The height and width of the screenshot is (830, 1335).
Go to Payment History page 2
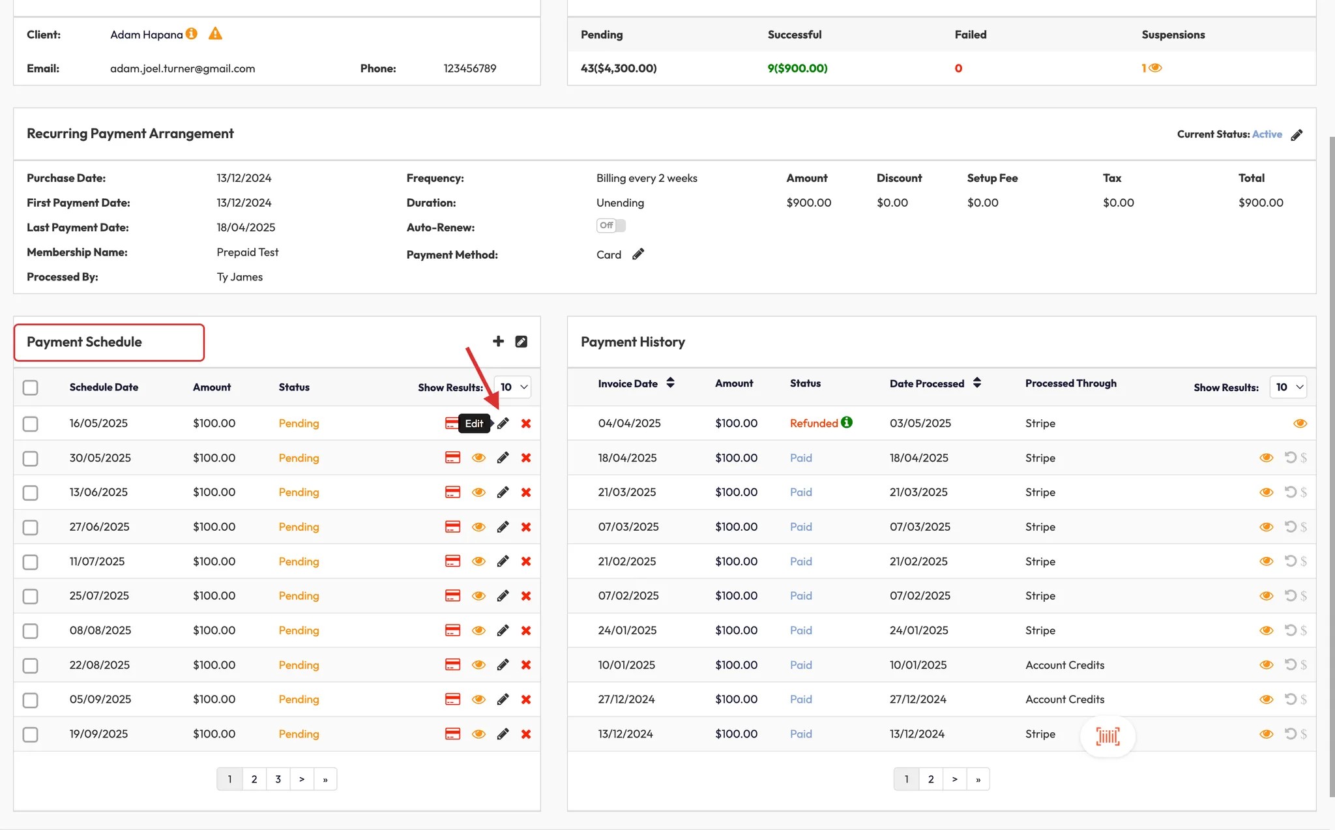pos(931,779)
